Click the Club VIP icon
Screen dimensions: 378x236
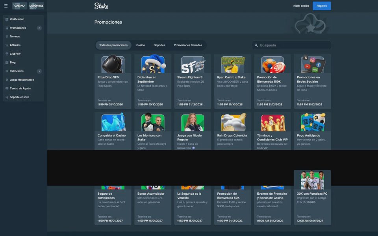(7, 54)
